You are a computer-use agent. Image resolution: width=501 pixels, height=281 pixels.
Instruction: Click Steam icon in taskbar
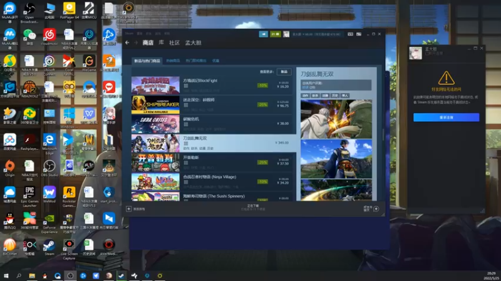pyautogui.click(x=121, y=275)
